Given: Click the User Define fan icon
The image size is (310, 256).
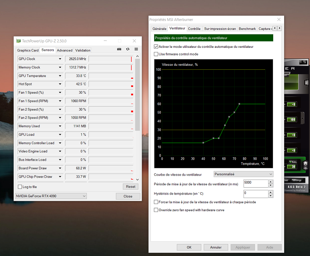Looking at the screenshot, I should pos(306,165).
